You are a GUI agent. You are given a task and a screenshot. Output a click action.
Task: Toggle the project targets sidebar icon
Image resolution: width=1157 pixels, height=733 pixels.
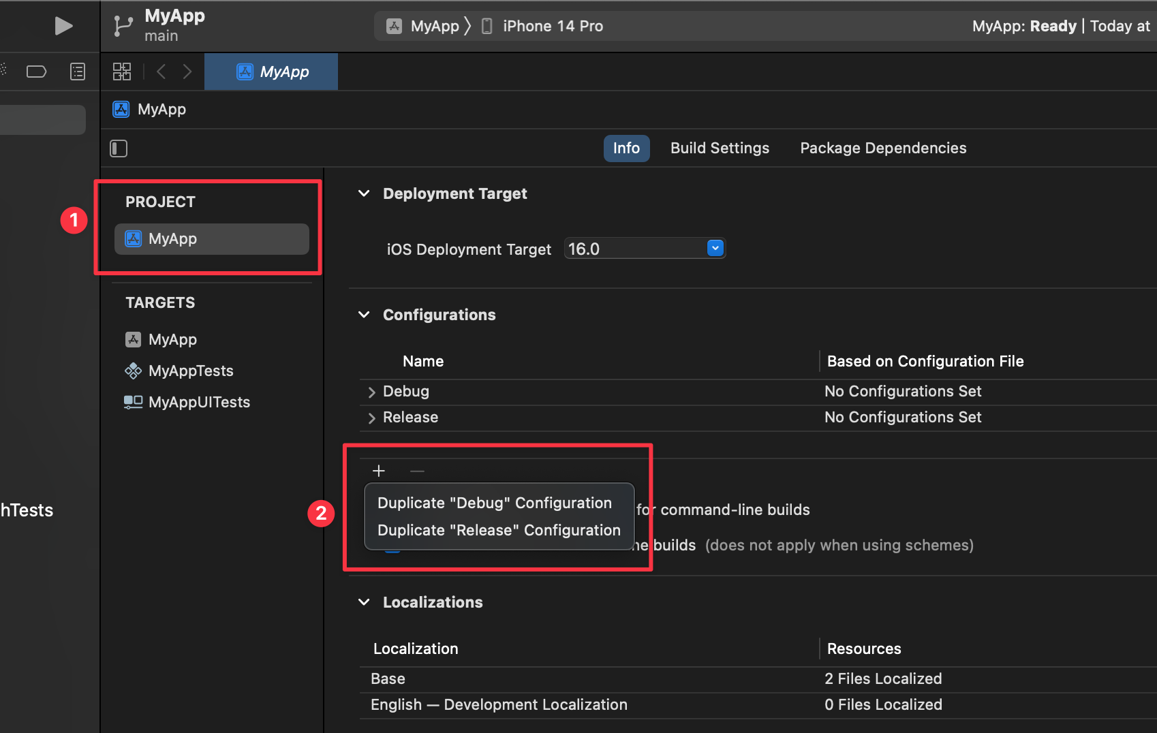pos(119,149)
